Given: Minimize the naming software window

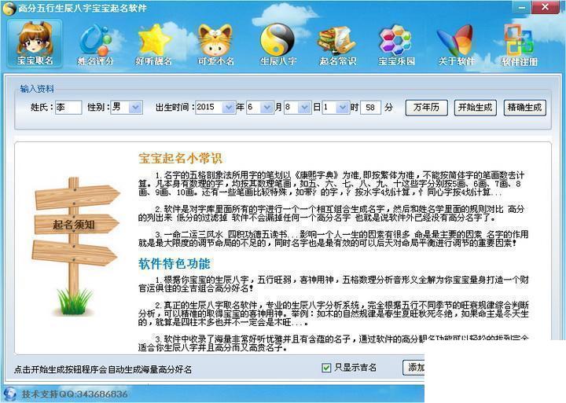Looking at the screenshot, I should pos(522,8).
